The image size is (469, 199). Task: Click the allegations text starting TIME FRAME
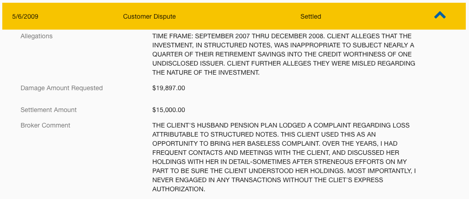[x=283, y=54]
